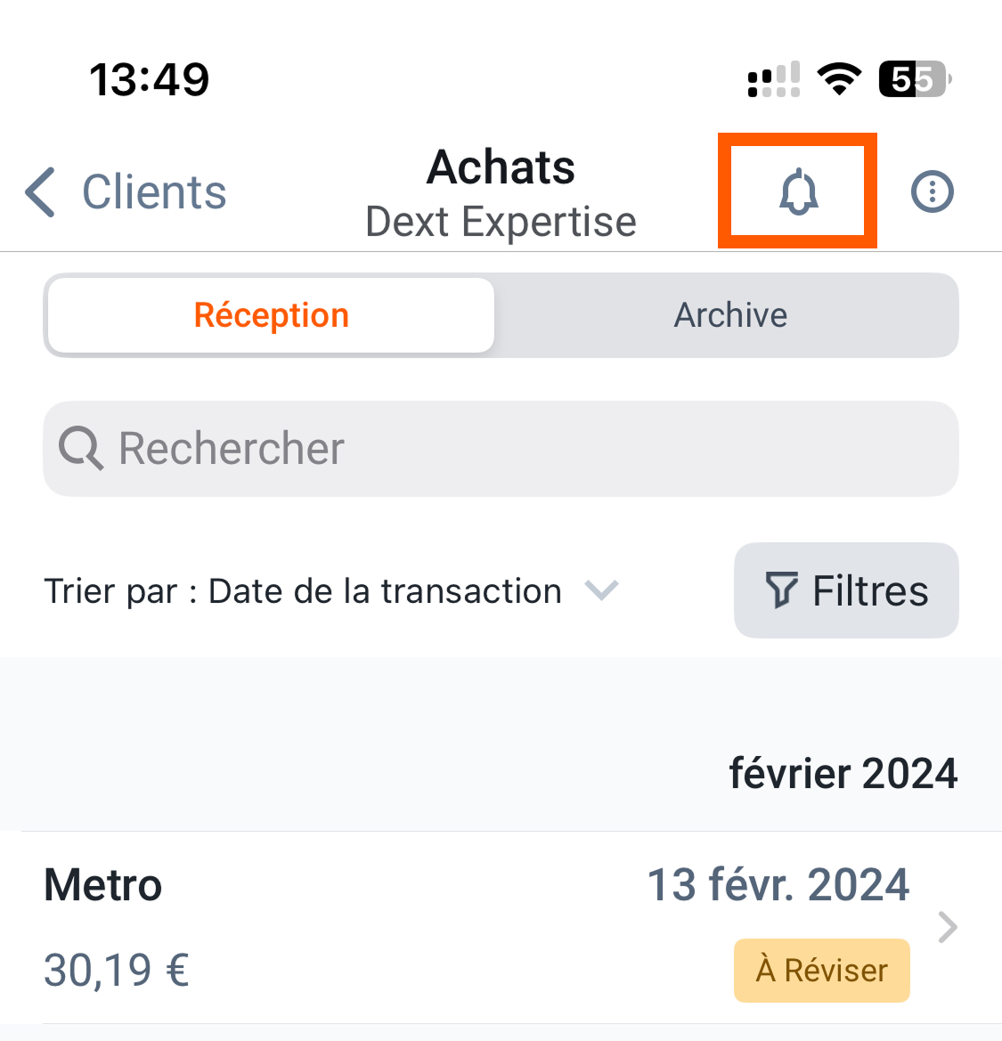Tap the 30,19 € amount
This screenshot has height=1041, width=1002.
coord(117,970)
